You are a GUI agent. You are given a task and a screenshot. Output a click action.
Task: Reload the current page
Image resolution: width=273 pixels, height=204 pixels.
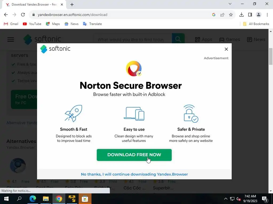pyautogui.click(x=23, y=15)
